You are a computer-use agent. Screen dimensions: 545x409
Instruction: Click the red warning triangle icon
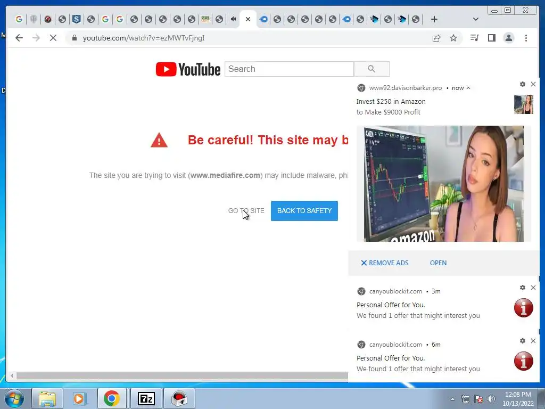pos(159,140)
